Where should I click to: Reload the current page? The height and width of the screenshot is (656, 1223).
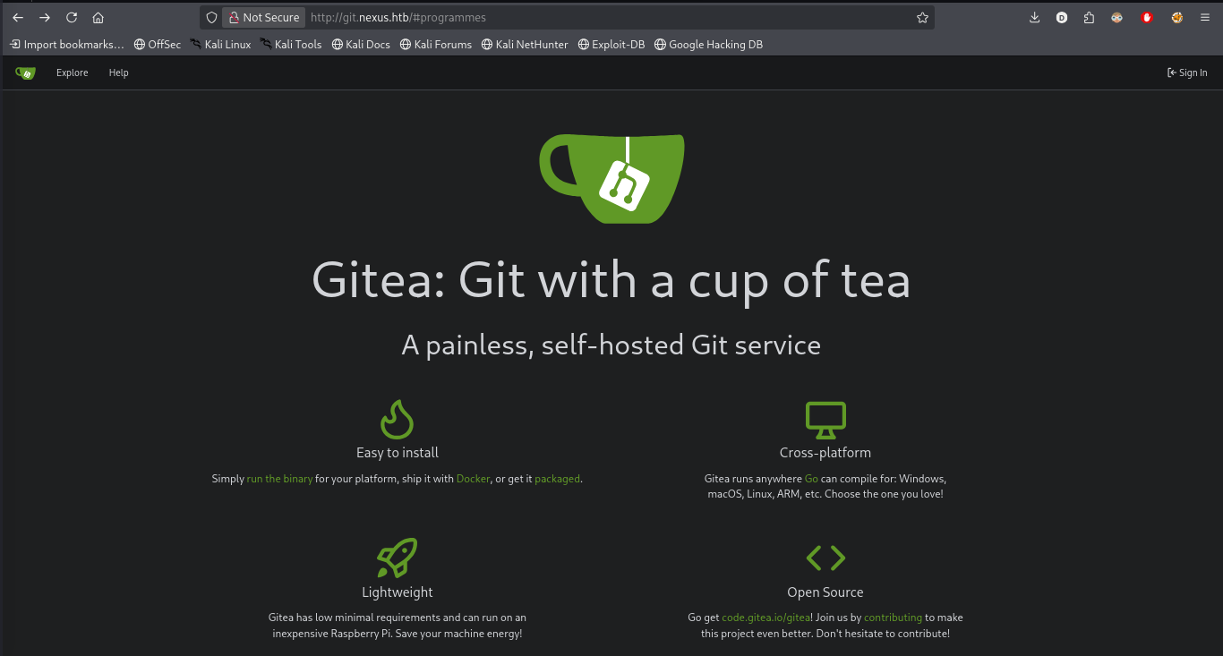point(72,17)
